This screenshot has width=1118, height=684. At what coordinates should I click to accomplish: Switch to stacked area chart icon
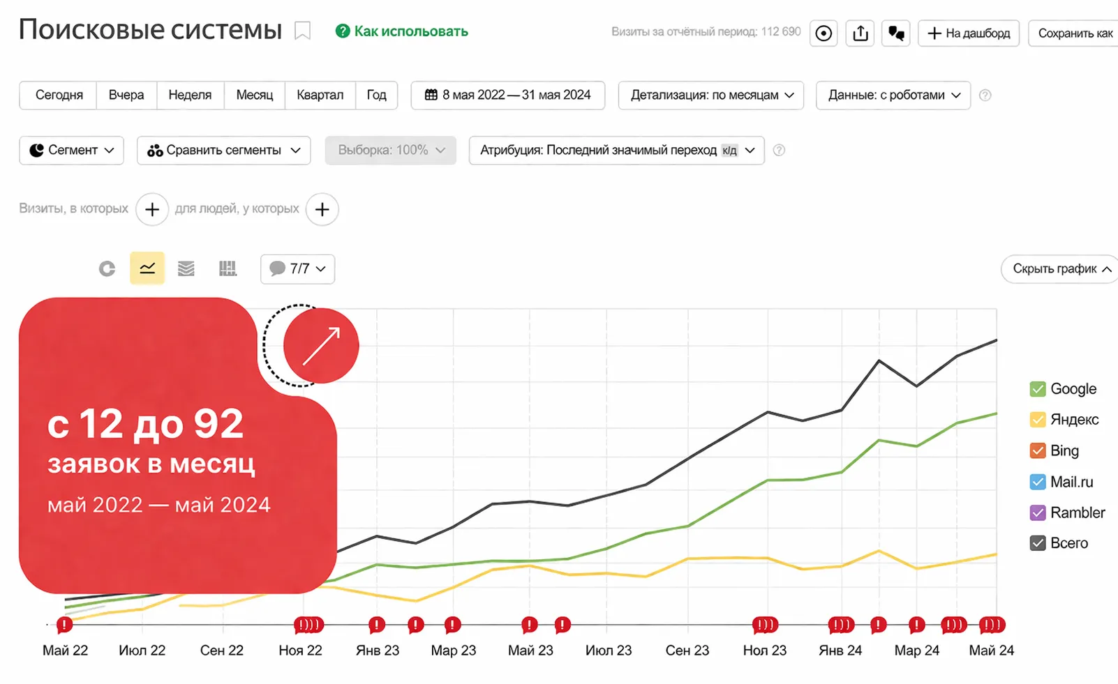(186, 268)
